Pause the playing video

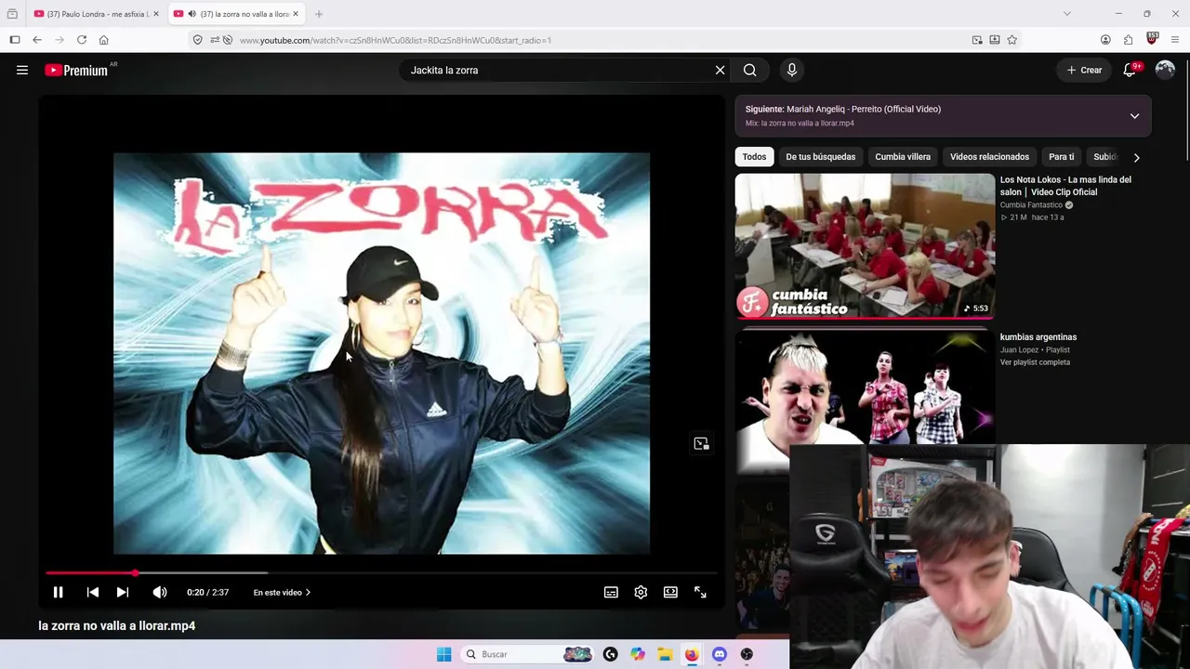pos(58,592)
